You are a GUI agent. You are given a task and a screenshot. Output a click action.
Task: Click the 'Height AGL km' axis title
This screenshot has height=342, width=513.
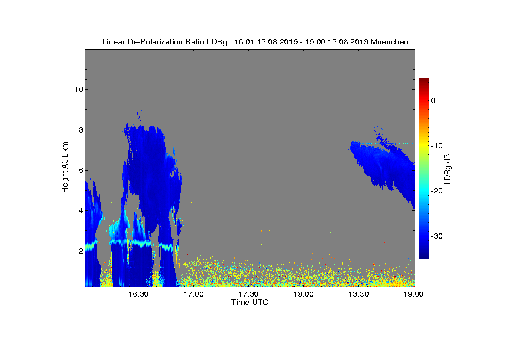[65, 168]
